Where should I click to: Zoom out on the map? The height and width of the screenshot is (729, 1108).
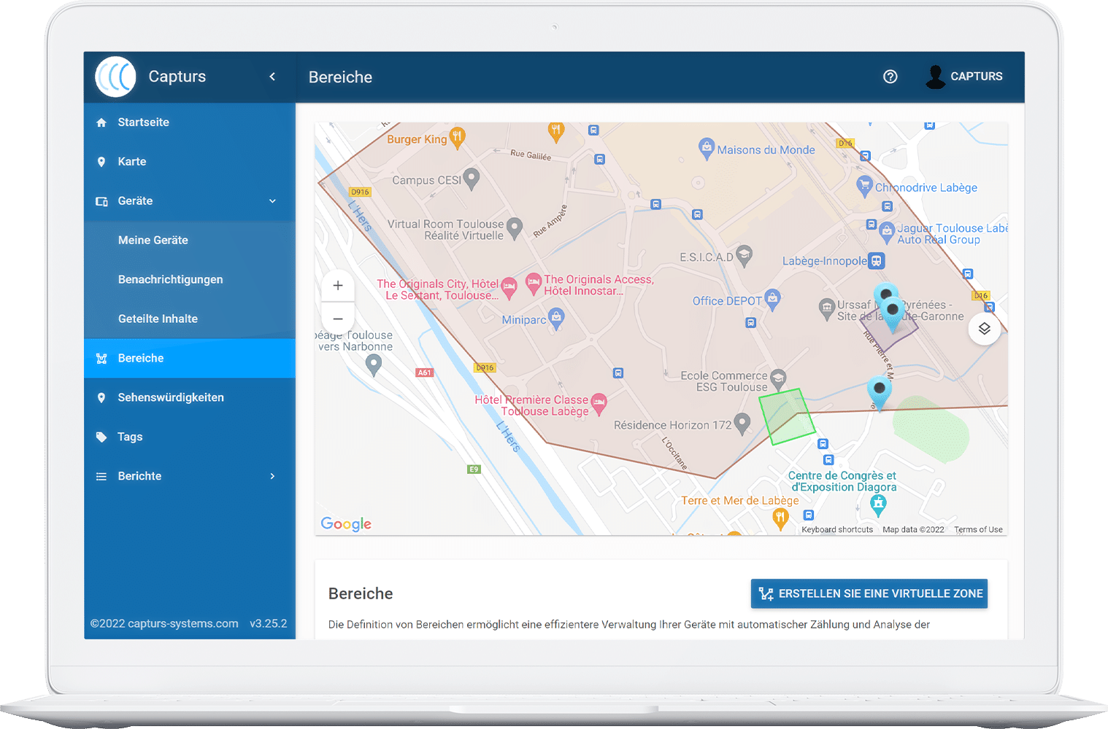click(338, 319)
